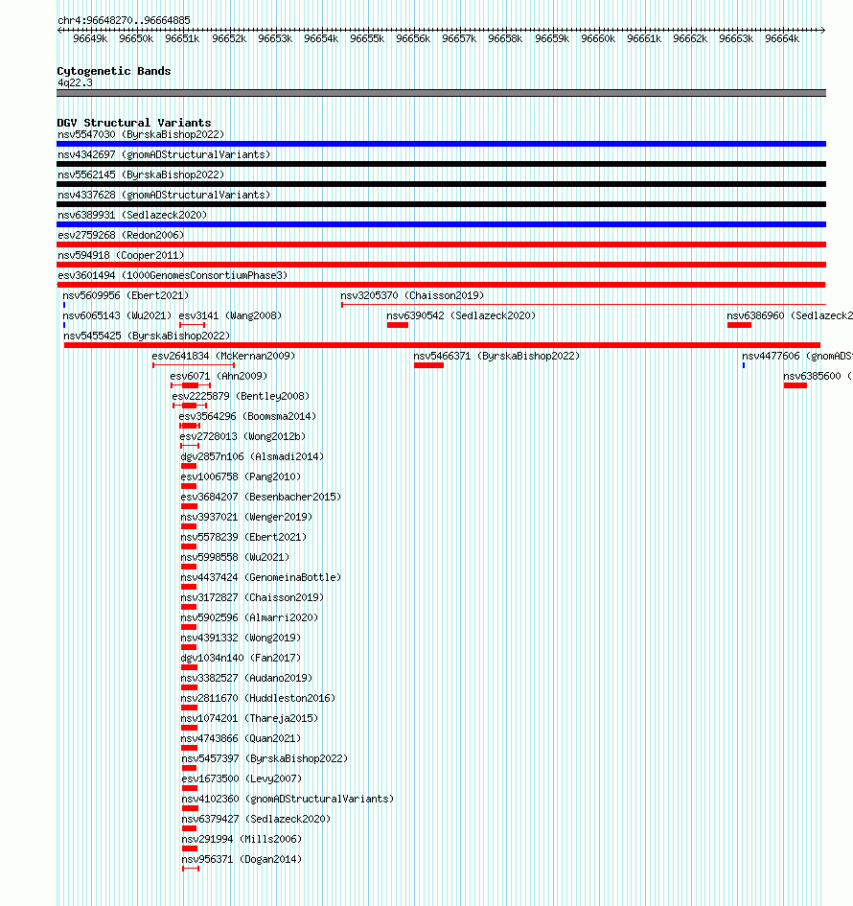Open nsv5455425 (ByrskaBishop2022) variant
Screen dimensions: 853x906
point(146,337)
